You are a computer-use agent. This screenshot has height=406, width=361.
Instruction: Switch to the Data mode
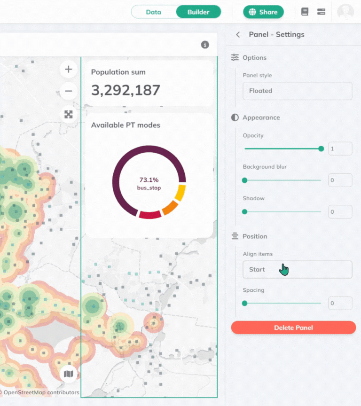pyautogui.click(x=154, y=12)
